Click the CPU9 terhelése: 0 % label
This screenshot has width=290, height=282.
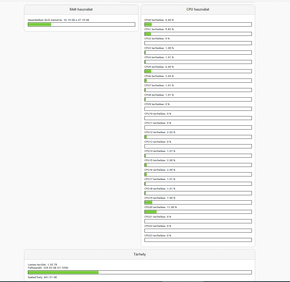(x=157, y=104)
